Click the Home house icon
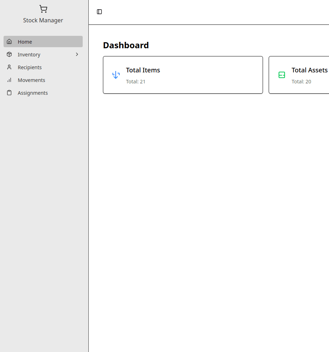The height and width of the screenshot is (352, 329). (10, 42)
